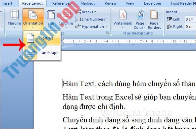Click the 'Indent' heading text

(x=171, y=12)
